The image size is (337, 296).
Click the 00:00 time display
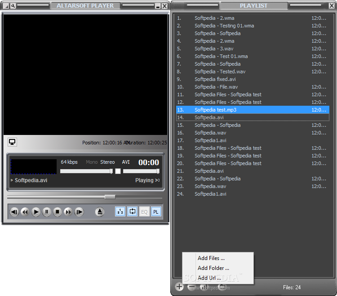(149, 162)
